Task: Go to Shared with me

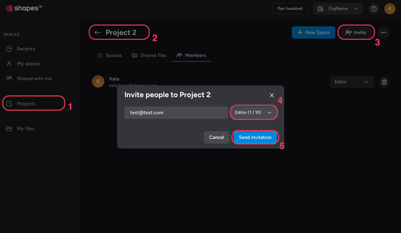Action: click(34, 79)
